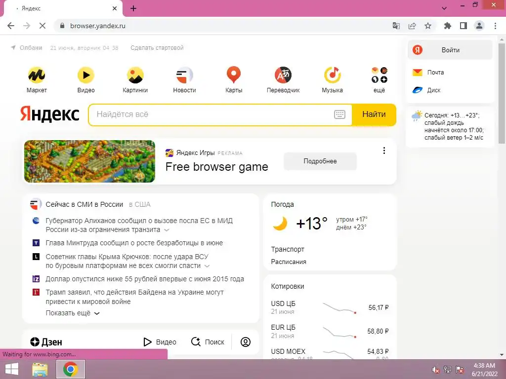Close the Яндекс tab
The height and width of the screenshot is (379, 506).
coord(115,8)
